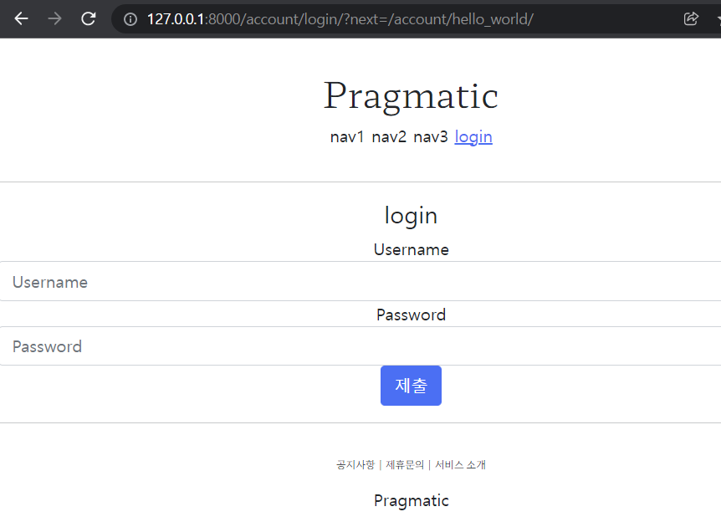Select nav2 in the navigation
Screen dimensions: 721x522
[389, 137]
